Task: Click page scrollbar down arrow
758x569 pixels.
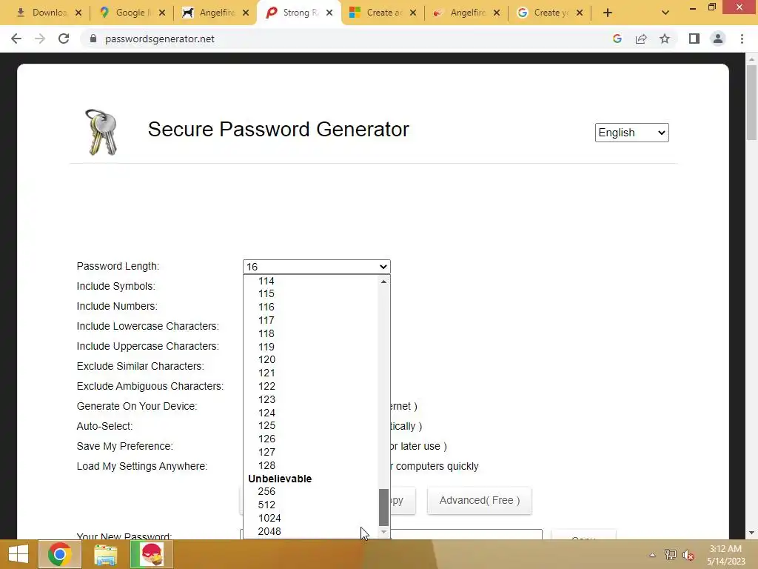Action: point(751,533)
